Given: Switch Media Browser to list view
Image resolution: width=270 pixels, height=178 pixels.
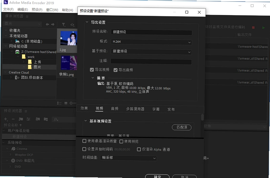Looking at the screenshot, I should click(x=59, y=103).
